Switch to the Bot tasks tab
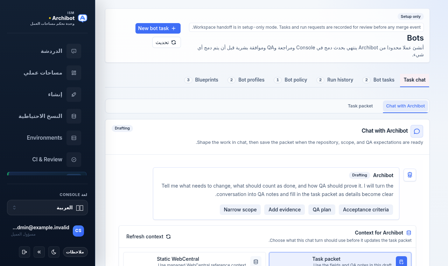The image size is (448, 266). (x=378, y=80)
